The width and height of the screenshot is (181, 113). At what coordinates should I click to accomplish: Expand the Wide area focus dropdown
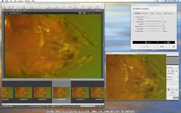(x=172, y=77)
